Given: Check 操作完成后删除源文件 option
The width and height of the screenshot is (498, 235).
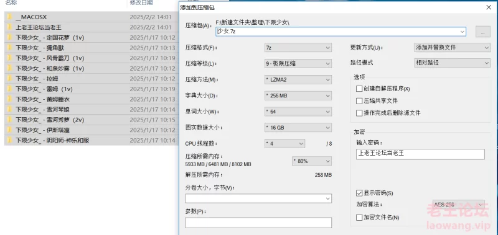Looking at the screenshot, I should coord(359,113).
